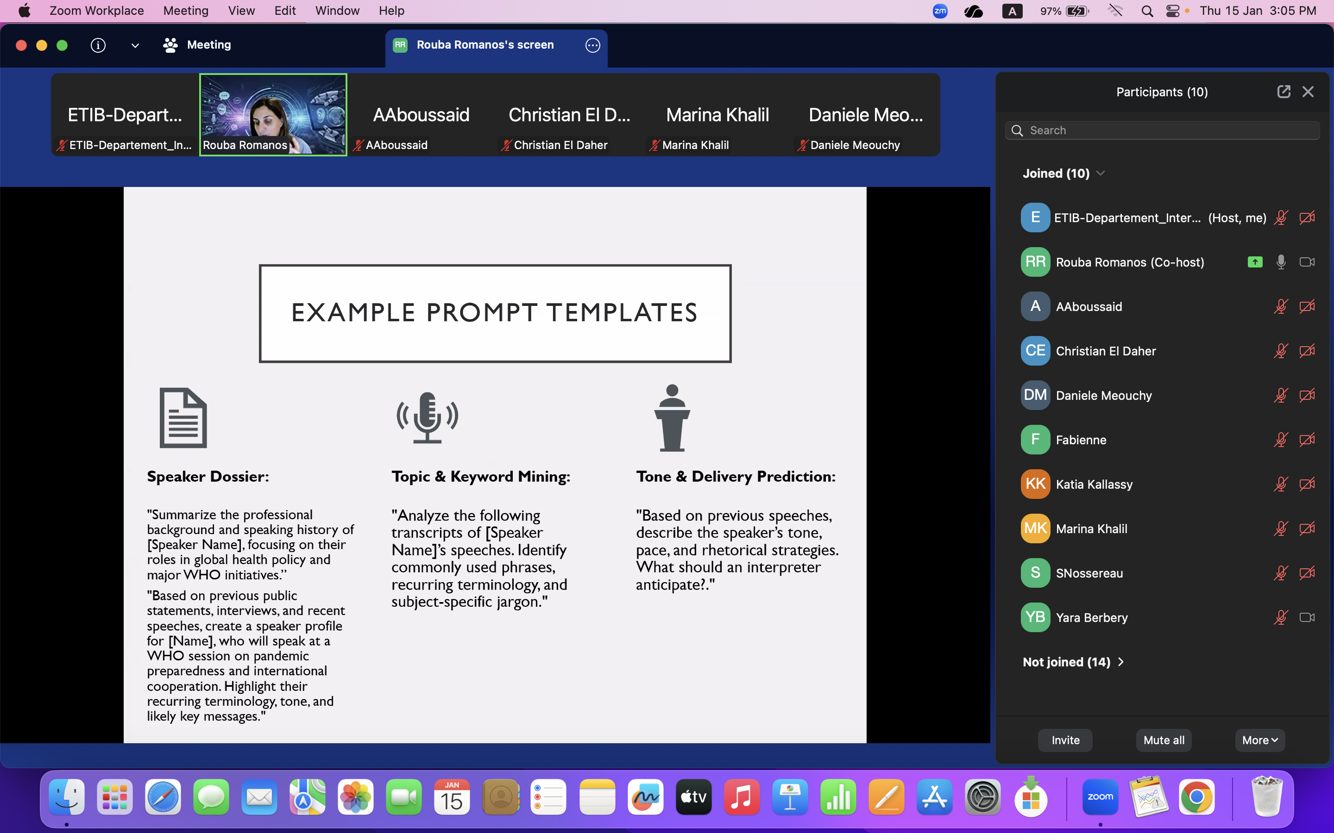The width and height of the screenshot is (1334, 833).
Task: Unmute Fabienne's microphone
Action: (1281, 440)
